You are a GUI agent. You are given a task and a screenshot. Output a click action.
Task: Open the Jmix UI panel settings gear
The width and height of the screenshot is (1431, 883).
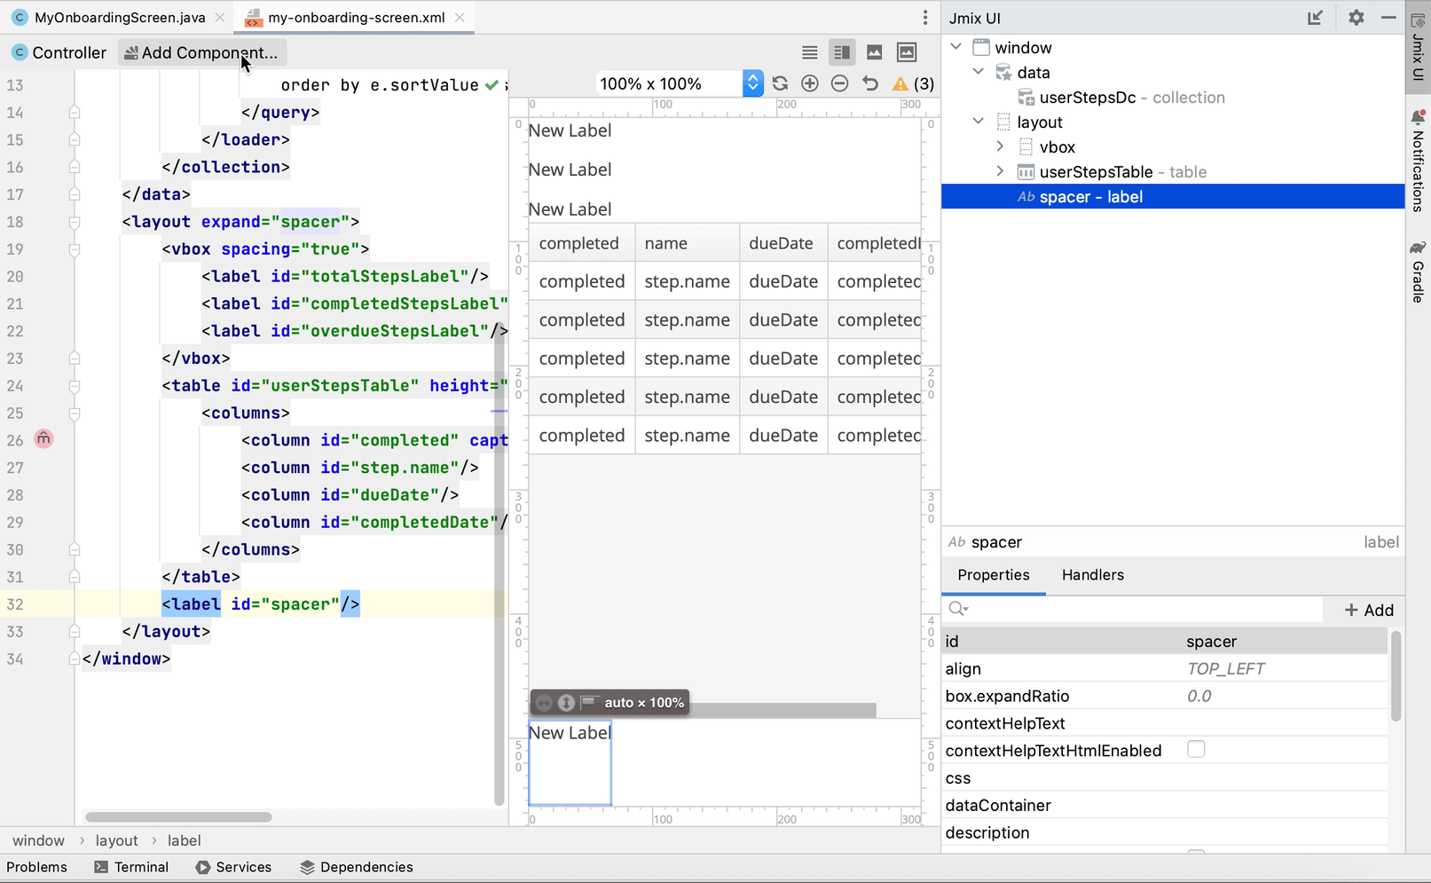pyautogui.click(x=1356, y=18)
